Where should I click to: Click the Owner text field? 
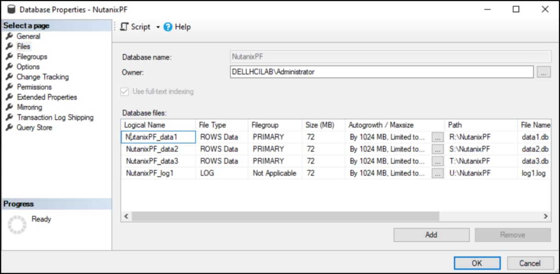tap(382, 72)
